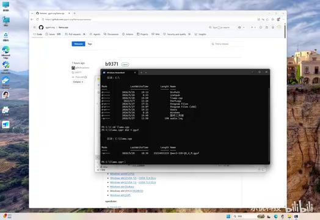Viewport: 320px width, 220px height.
Task: Open GitHub Insights tab
Action: 200,34
